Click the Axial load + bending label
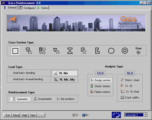Image resolution: width=152 pixels, height=120 pixels. (24, 73)
